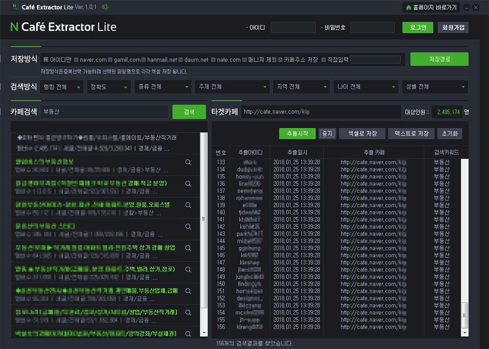Select magnifier for '주택 상가 경매 창업' cafe
Screen dimensions: 489x349
point(188,248)
